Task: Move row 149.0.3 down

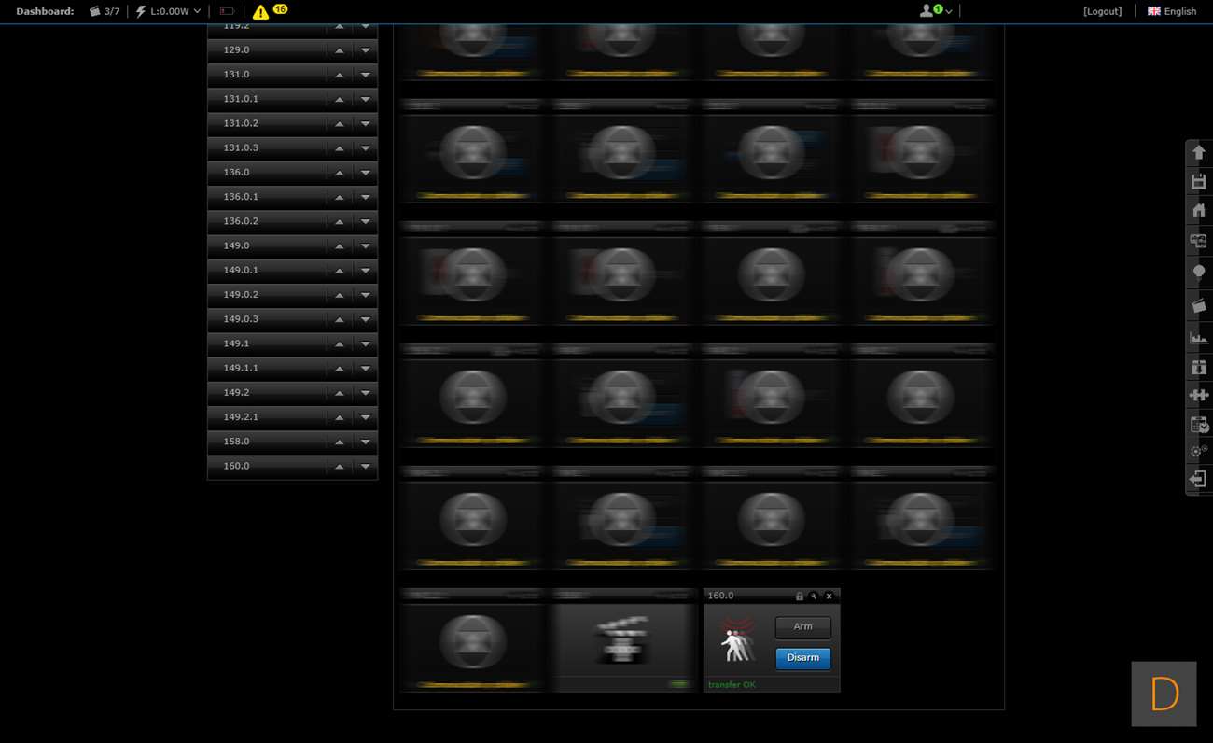Action: (x=366, y=320)
